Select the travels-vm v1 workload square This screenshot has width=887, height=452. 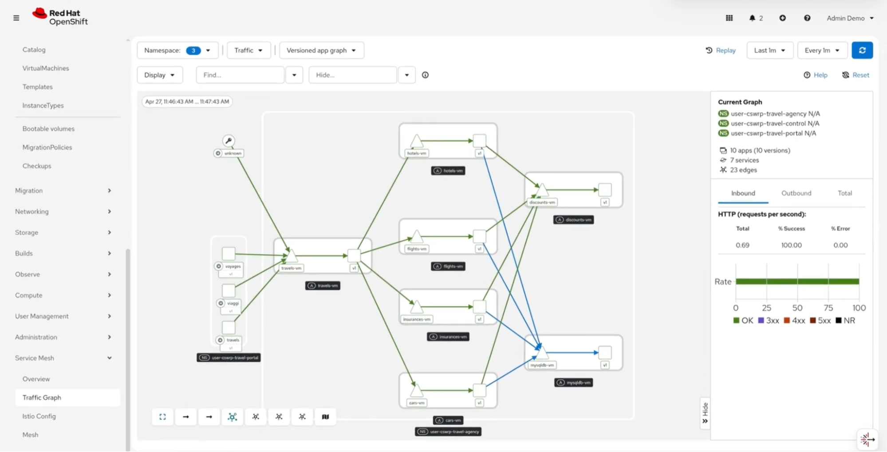pyautogui.click(x=354, y=256)
